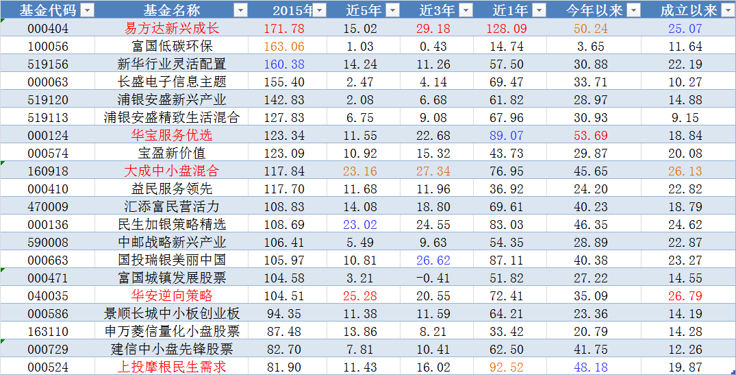Click fund code cell 160918
Screen dimensions: 736x375
48,171
